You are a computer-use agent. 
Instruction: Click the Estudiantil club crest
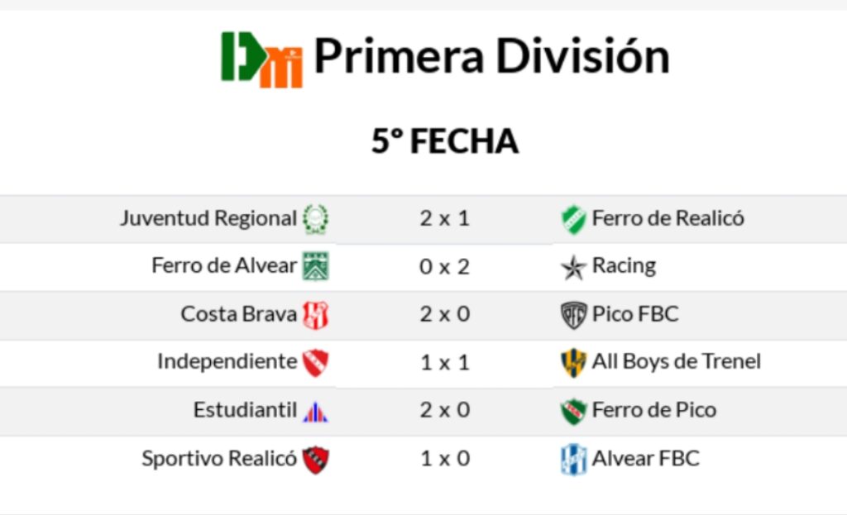(x=315, y=411)
